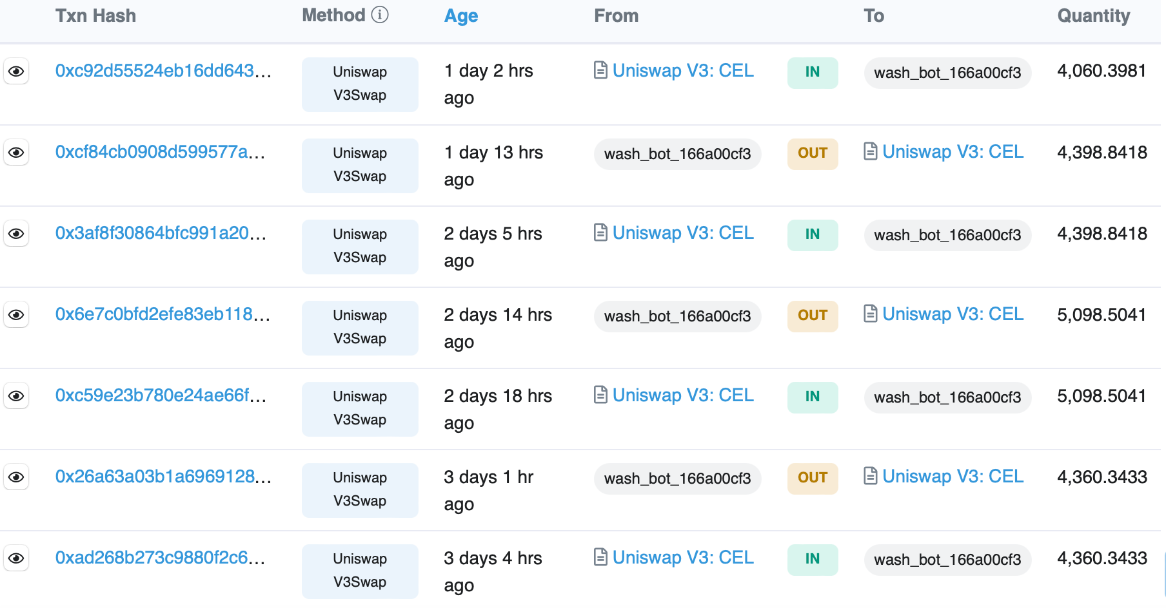Open transaction hash 0x3af8f30864bfc991a20
The height and width of the screenshot is (608, 1166).
161,233
